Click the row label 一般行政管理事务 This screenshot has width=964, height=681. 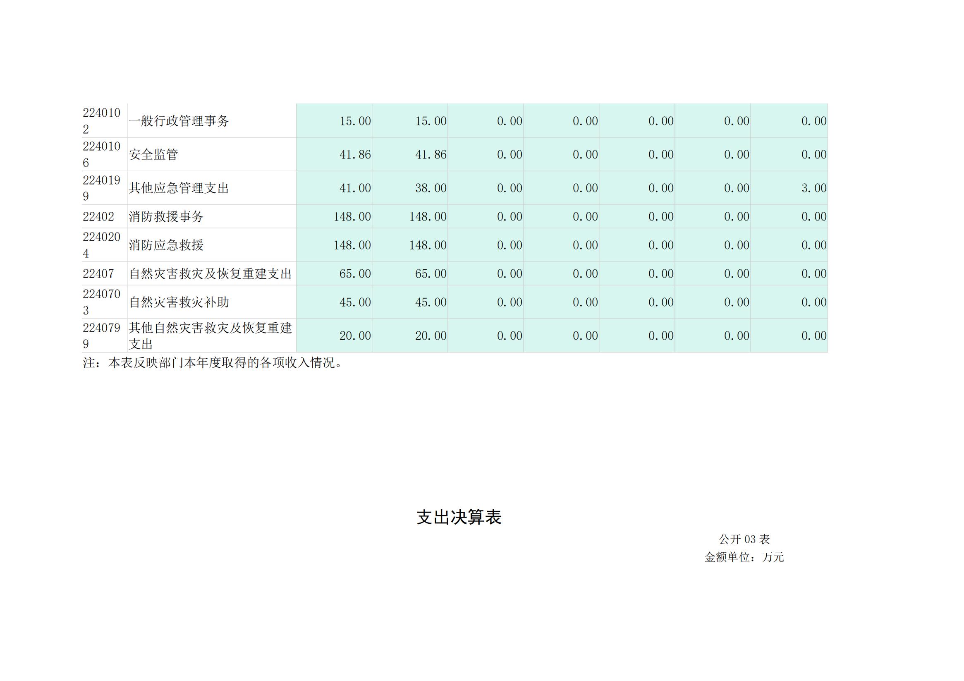click(x=179, y=121)
